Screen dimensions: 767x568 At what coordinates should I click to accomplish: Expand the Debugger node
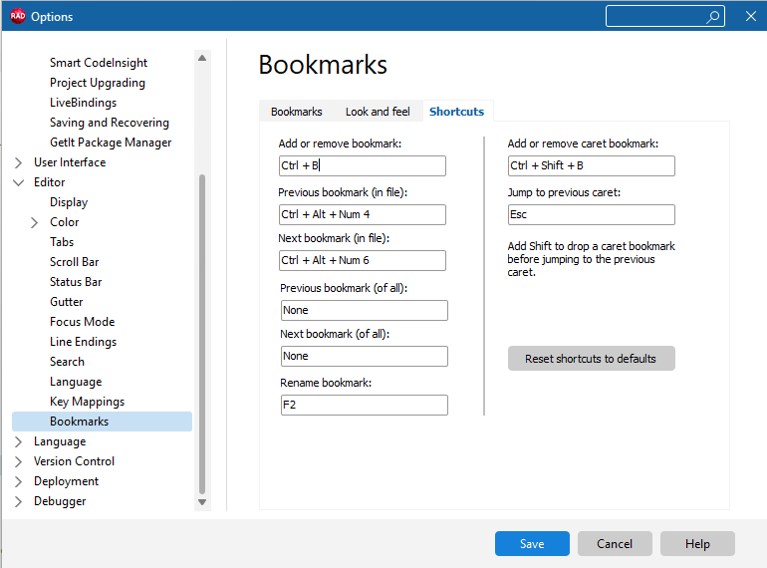[x=18, y=502]
